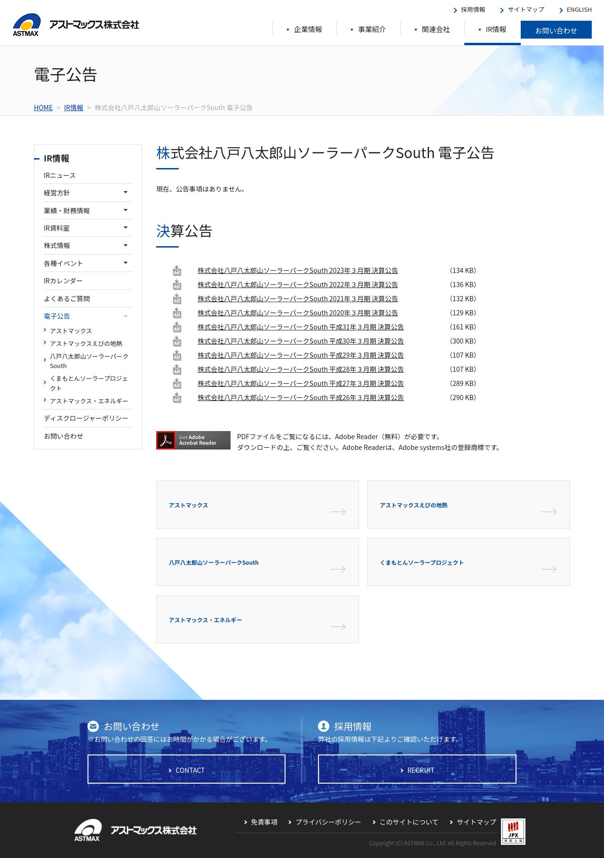Click PDF icon for 2021年3月期 決算公告
604x858 pixels.
pos(177,299)
